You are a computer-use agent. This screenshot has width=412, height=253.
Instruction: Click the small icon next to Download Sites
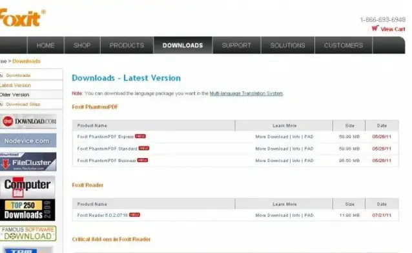1,105
